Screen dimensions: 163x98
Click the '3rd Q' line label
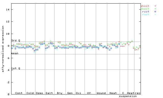tap(16, 40)
